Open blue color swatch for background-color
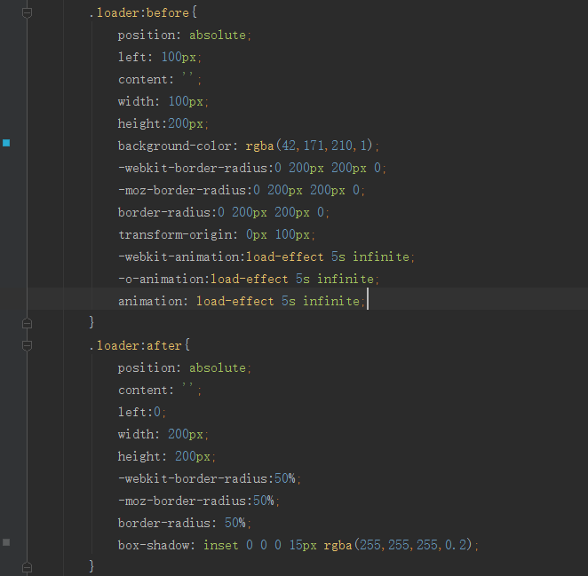The width and height of the screenshot is (588, 576). tap(6, 143)
